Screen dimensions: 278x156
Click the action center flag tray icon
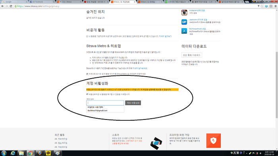point(253,153)
